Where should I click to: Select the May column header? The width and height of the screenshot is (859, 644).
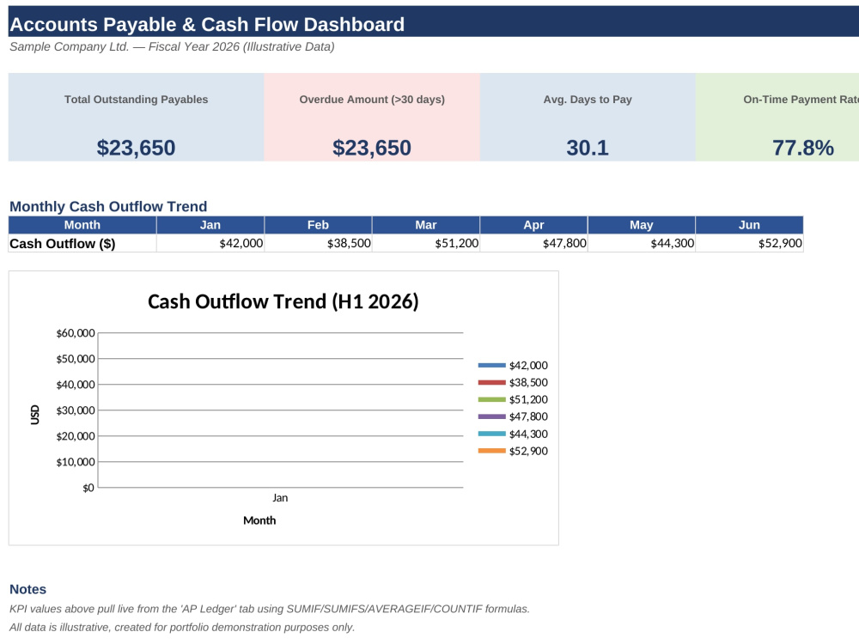coord(642,225)
